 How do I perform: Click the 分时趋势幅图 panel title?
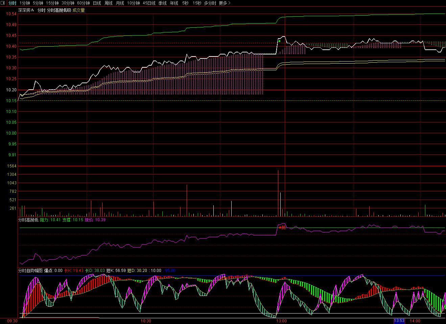pyautogui.click(x=30, y=271)
